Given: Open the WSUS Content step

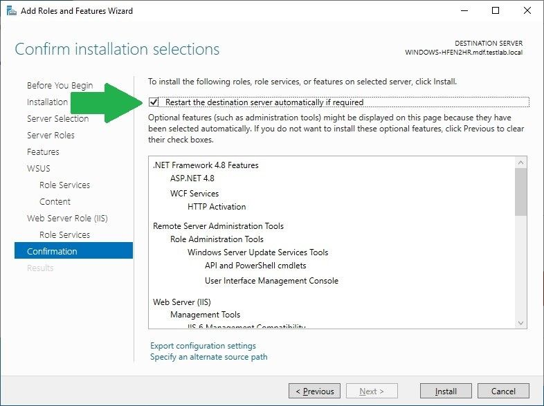Looking at the screenshot, I should click(x=55, y=202).
